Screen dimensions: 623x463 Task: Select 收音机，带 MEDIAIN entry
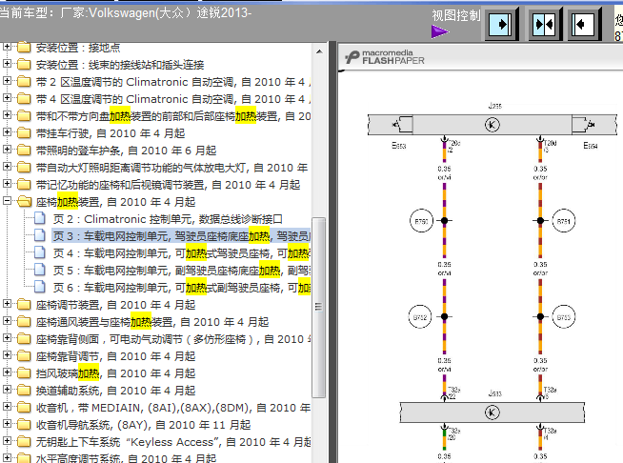[x=172, y=408]
